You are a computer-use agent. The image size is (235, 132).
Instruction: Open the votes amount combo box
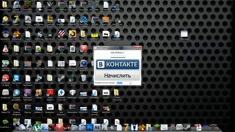coord(124,83)
